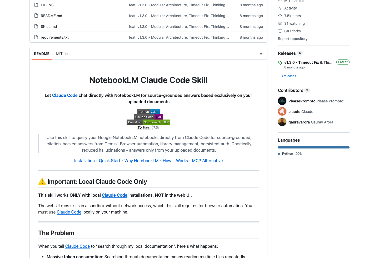Click the eye icon next to 31 watching
This screenshot has height=258, width=379.
click(x=280, y=23)
